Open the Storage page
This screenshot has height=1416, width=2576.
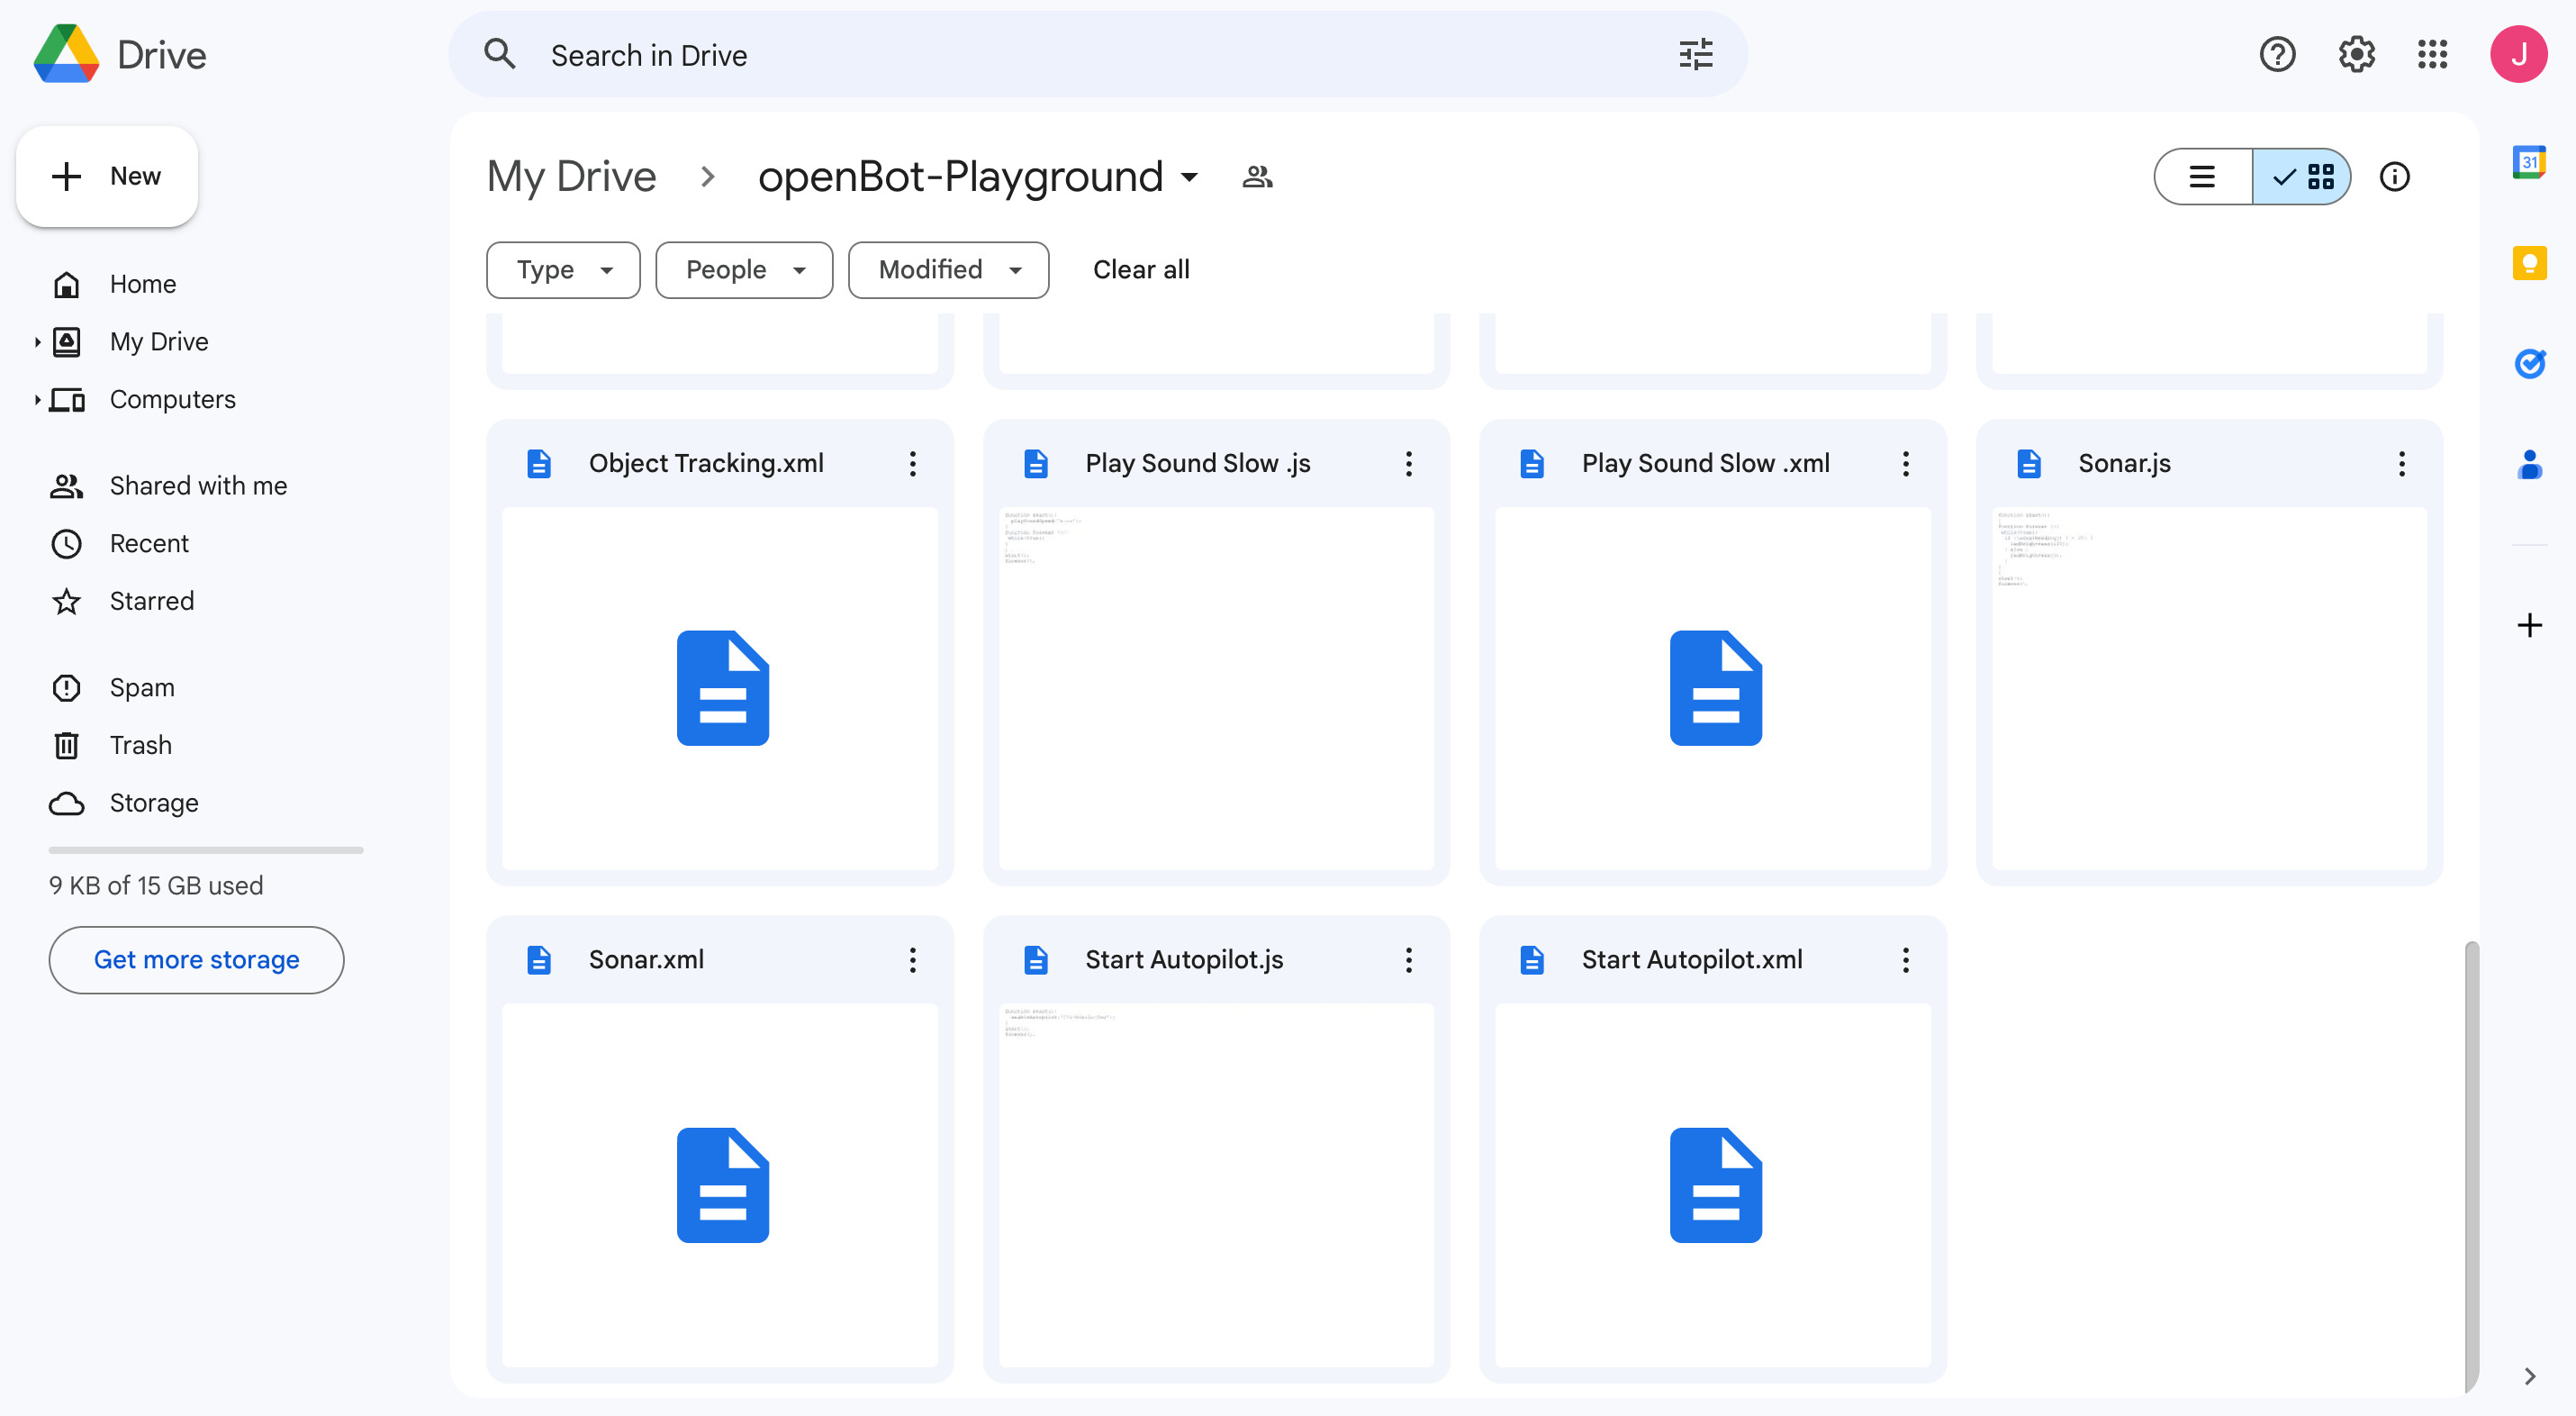[154, 803]
